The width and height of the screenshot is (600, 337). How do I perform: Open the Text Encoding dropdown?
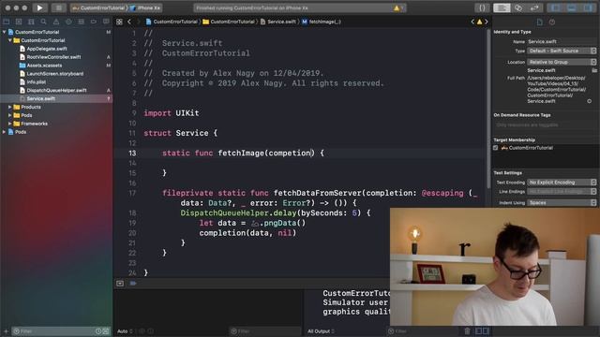(562, 183)
